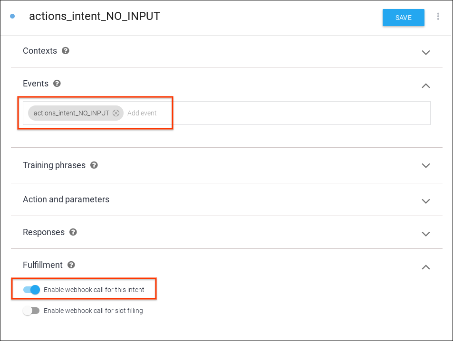Click the Responses help question mark icon
Viewport: 453px width, 341px height.
click(73, 232)
